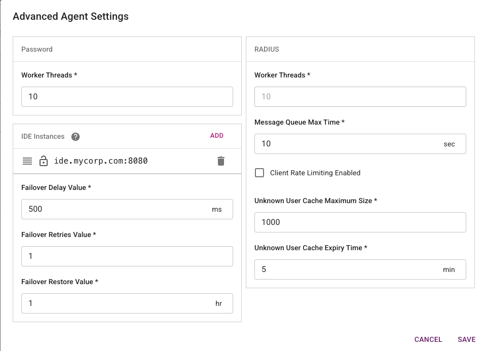Click the IDE Instances heading text
Screen dimensions: 486x351
click(43, 137)
